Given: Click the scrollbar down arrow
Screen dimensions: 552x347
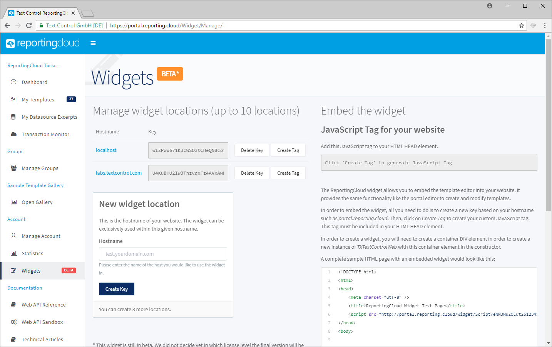Looking at the screenshot, I should (x=548, y=343).
